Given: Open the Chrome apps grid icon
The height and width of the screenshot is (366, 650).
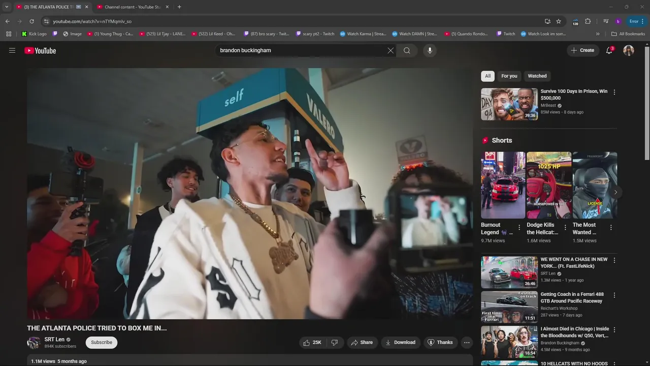Looking at the screenshot, I should pos(9,34).
